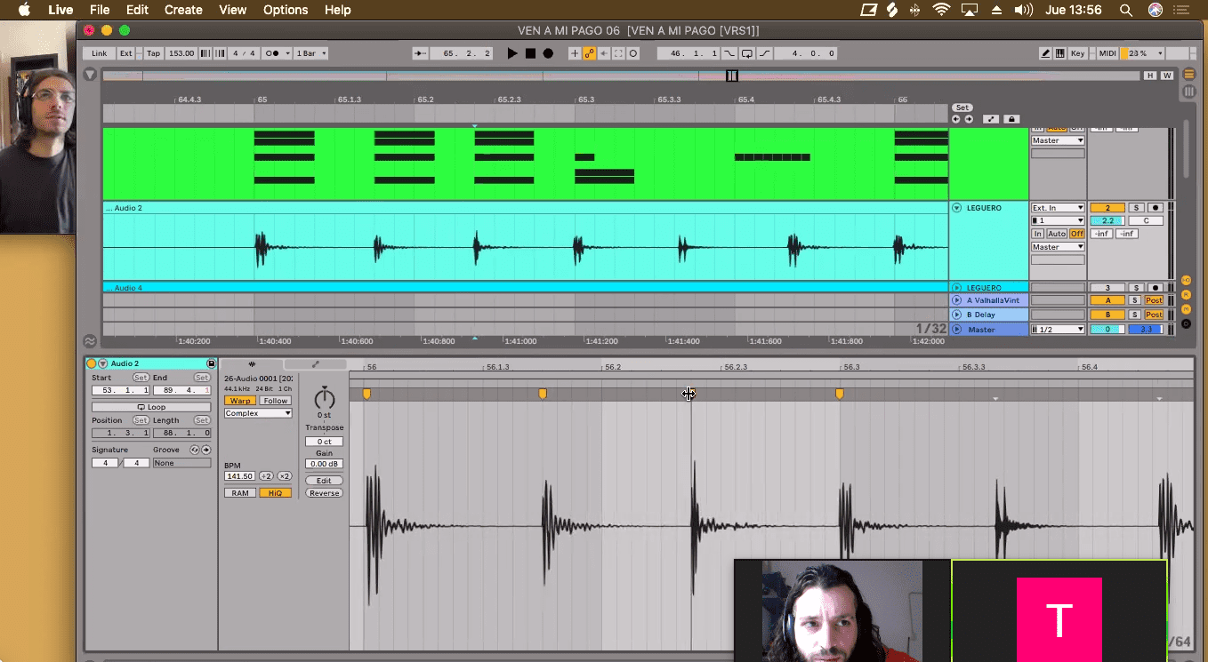Click the Tap tempo button
The image size is (1208, 662).
tap(154, 53)
